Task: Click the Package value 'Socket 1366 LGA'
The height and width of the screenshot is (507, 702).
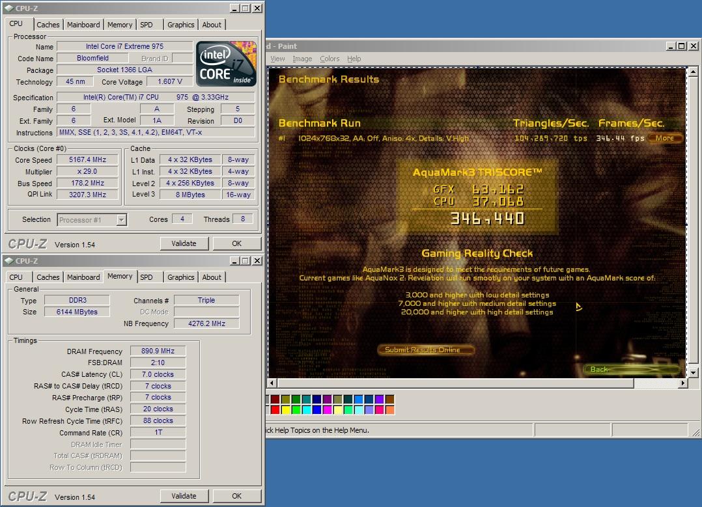Action: click(125, 70)
